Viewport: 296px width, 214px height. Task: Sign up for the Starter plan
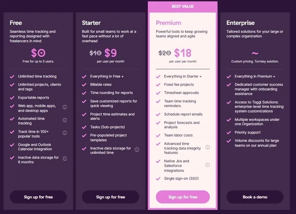click(110, 197)
